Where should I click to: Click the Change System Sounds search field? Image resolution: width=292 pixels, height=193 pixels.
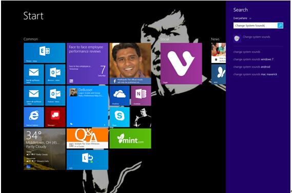[x=256, y=26]
